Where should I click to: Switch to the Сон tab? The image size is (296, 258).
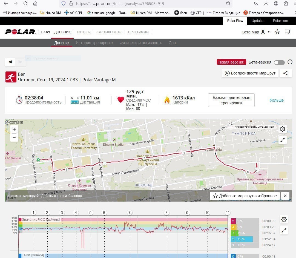pos(172,43)
